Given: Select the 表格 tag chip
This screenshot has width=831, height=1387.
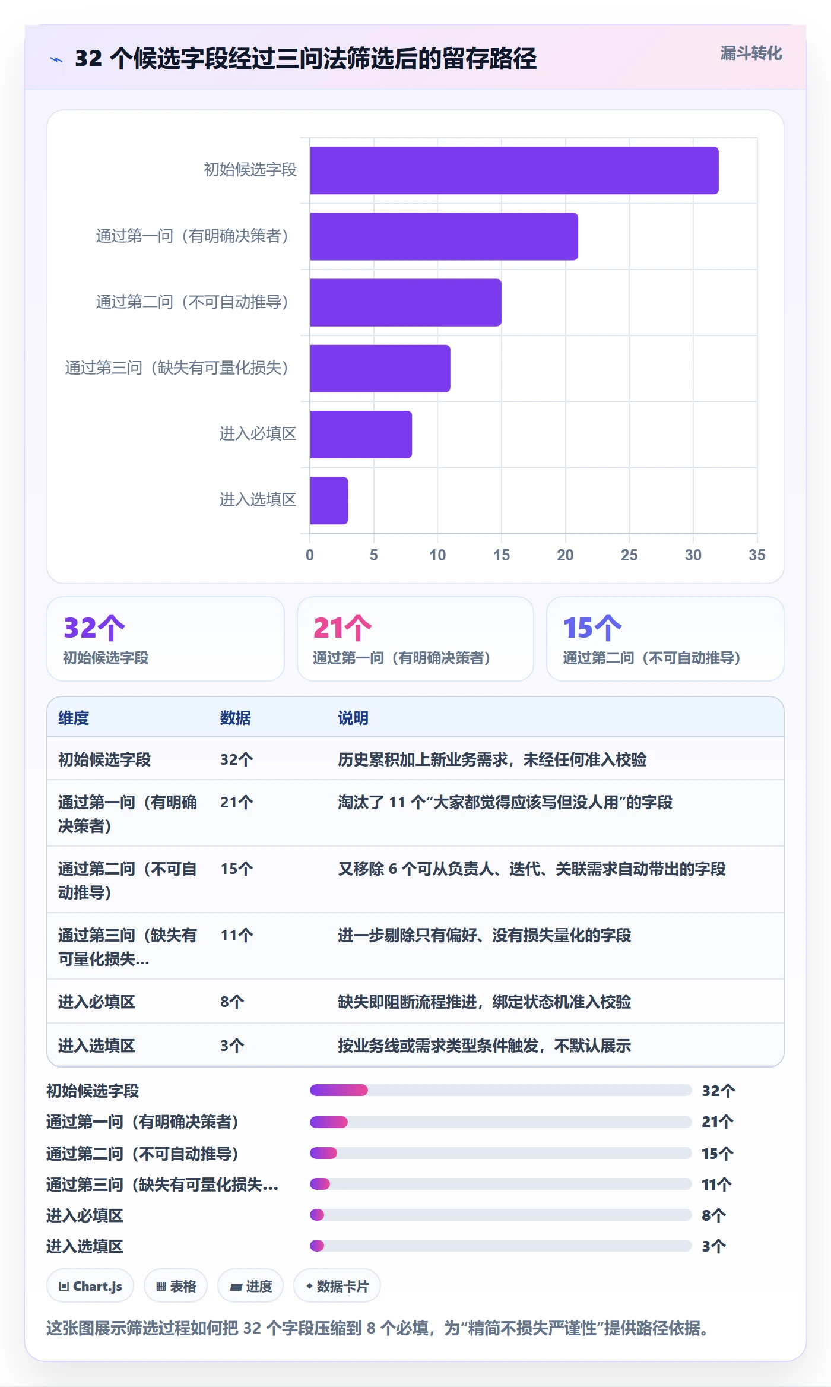Looking at the screenshot, I should (176, 1286).
